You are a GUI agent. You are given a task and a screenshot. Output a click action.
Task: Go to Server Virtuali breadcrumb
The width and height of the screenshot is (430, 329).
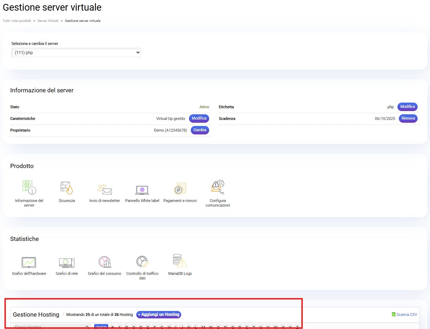(48, 21)
